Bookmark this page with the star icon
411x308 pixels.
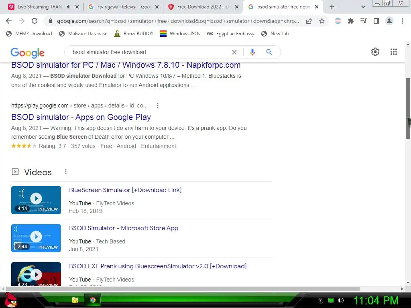click(x=322, y=21)
